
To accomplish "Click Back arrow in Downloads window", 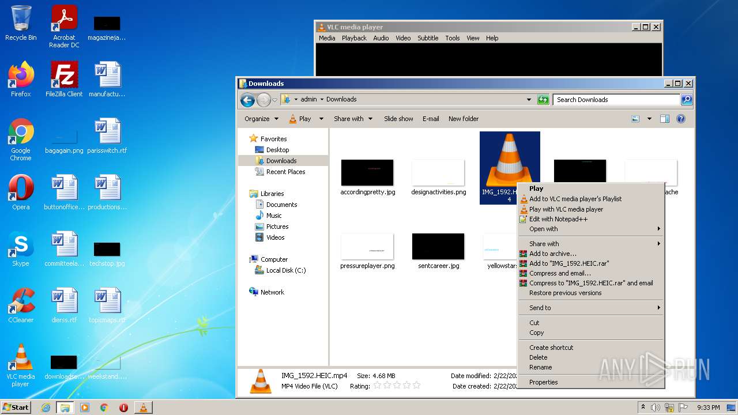I will [x=247, y=100].
